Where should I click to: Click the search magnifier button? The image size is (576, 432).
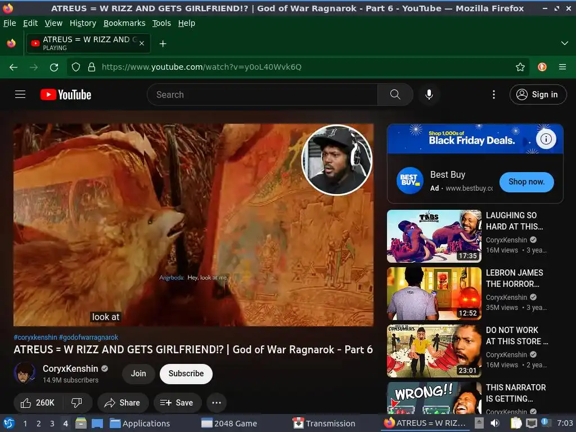click(x=395, y=94)
